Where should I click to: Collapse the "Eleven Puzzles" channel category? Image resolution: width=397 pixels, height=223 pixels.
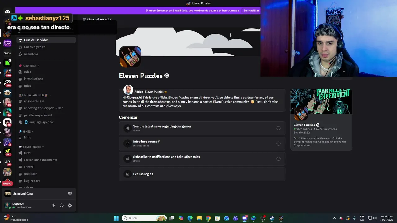(31, 147)
